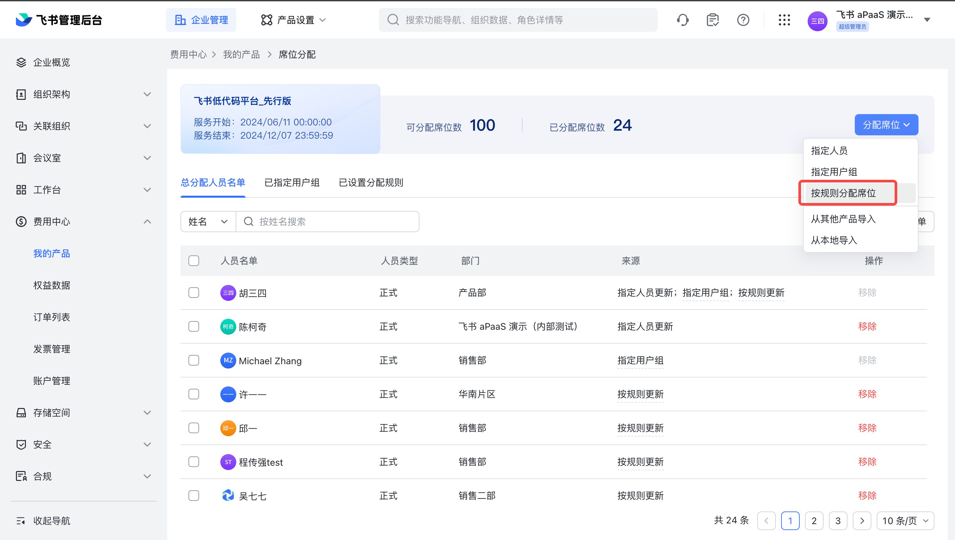Switch to 已设置分配规则 tab
Screen dimensions: 955x540
(371, 182)
